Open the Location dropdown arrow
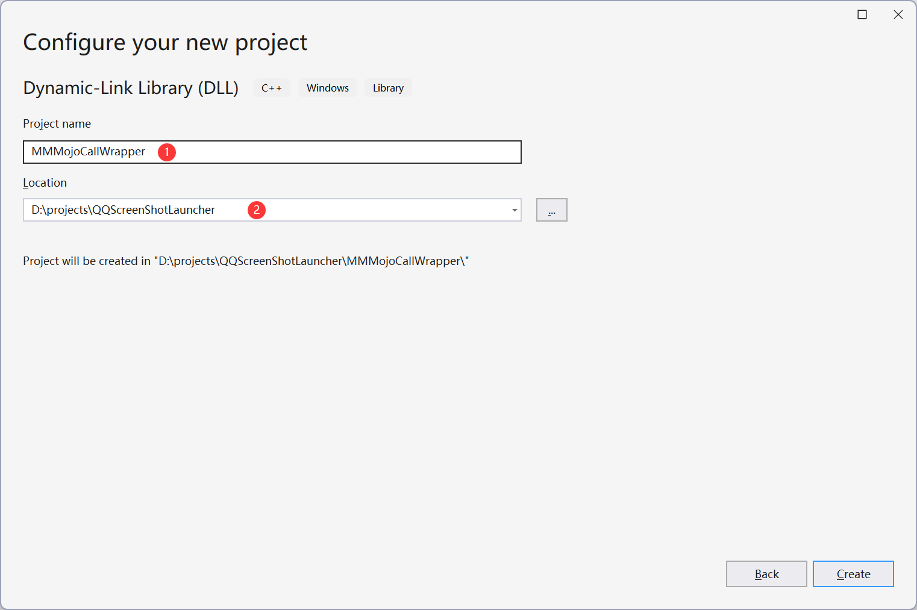Viewport: 917px width, 610px height. pyautogui.click(x=515, y=210)
